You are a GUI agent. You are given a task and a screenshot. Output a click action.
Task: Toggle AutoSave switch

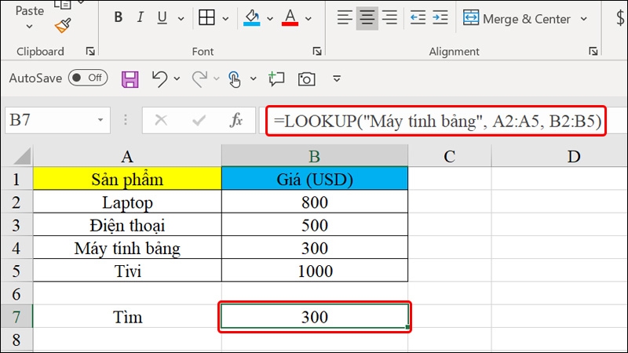click(88, 78)
